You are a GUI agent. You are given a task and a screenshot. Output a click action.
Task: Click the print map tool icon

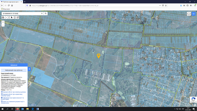pyautogui.click(x=3, y=17)
